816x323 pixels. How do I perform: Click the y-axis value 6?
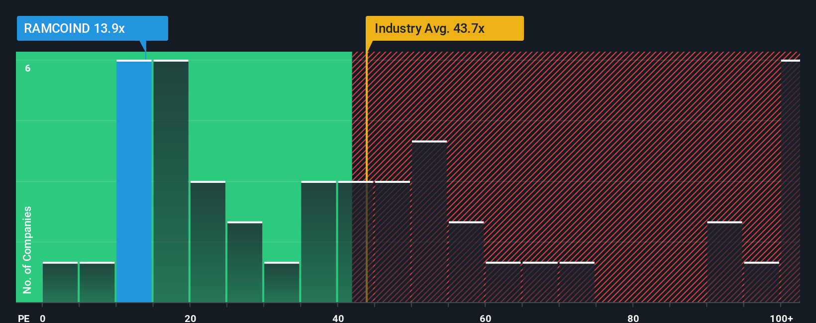point(28,68)
